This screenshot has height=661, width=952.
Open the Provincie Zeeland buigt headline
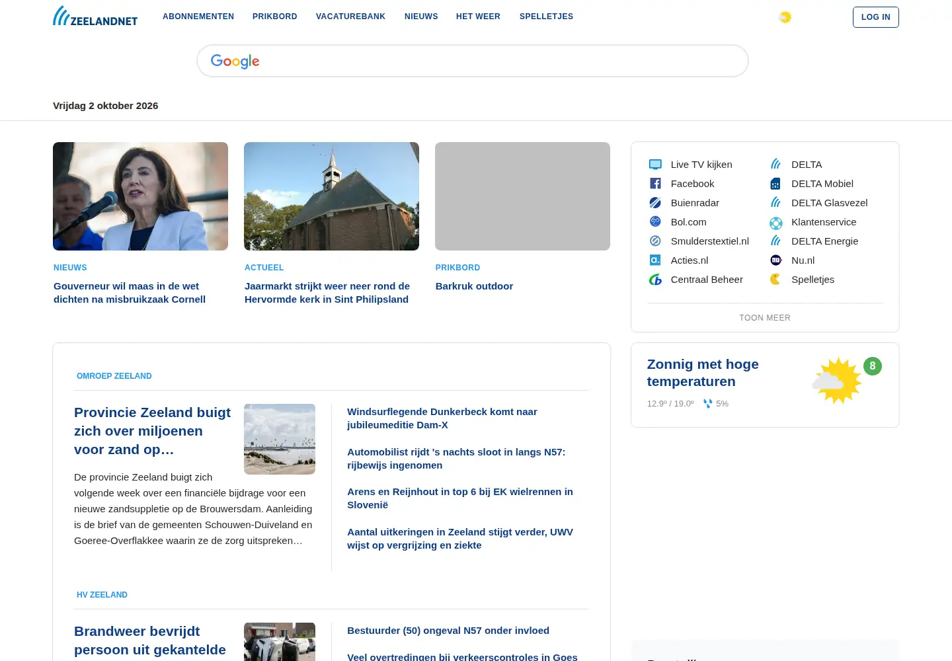pos(153,431)
